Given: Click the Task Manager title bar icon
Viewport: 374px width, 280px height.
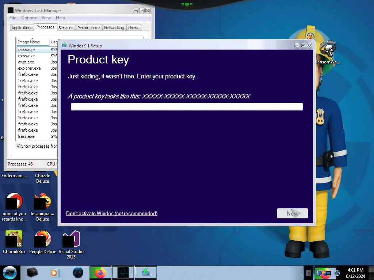Looking at the screenshot, I should pyautogui.click(x=11, y=10).
